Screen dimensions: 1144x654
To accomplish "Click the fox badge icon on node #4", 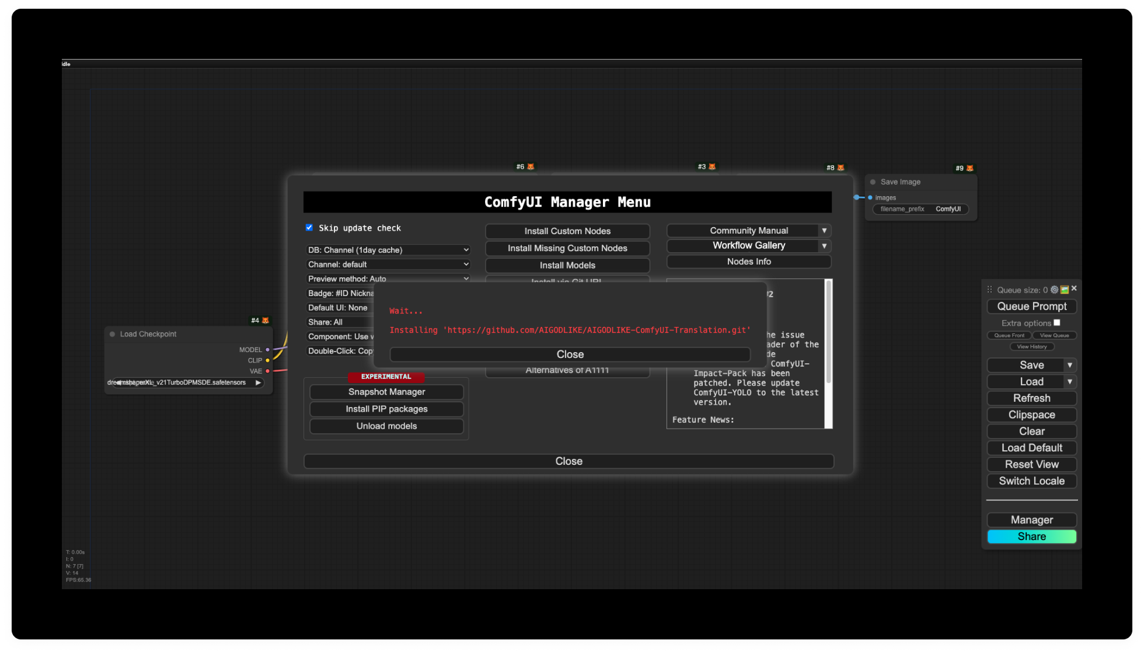I will point(266,321).
